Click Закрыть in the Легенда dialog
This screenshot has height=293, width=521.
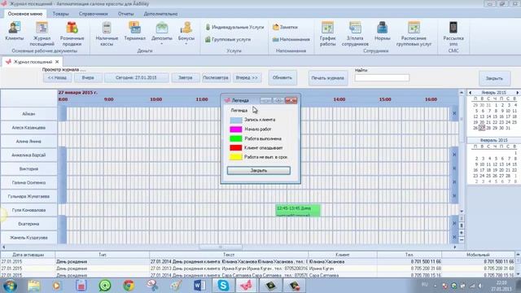[x=259, y=170]
